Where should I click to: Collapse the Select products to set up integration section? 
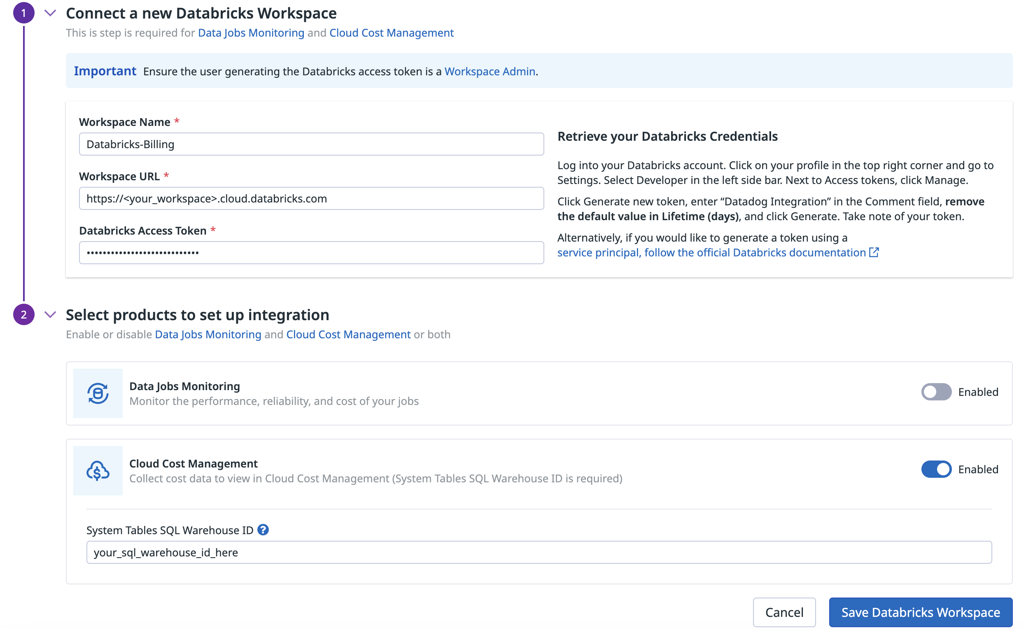point(50,314)
